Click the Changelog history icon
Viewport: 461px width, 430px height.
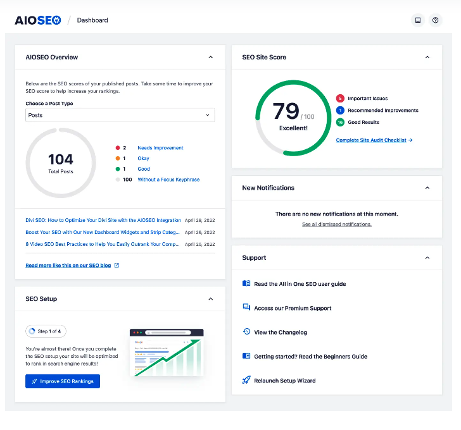pyautogui.click(x=246, y=332)
